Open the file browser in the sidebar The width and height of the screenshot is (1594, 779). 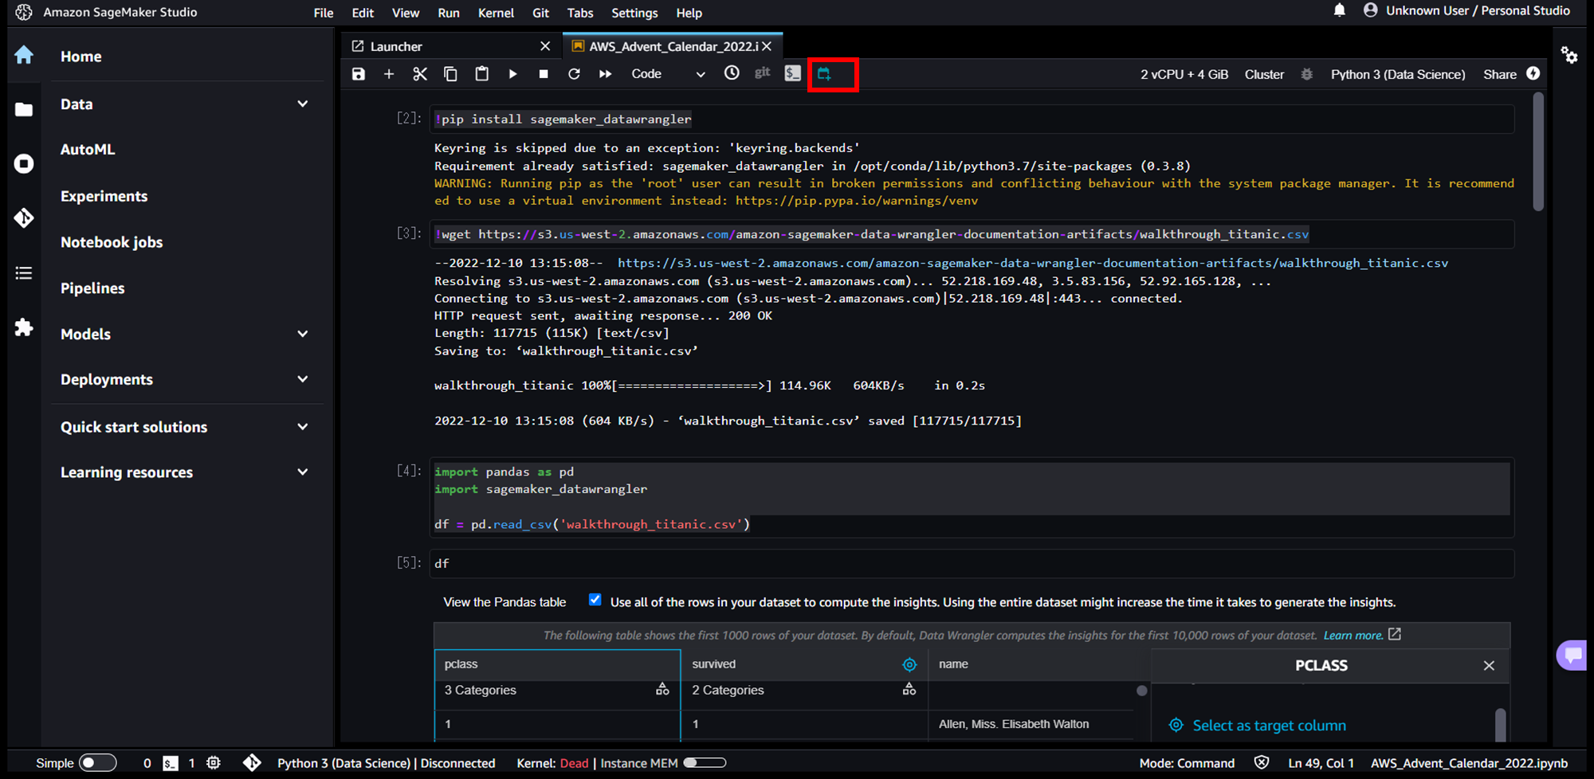coord(24,109)
